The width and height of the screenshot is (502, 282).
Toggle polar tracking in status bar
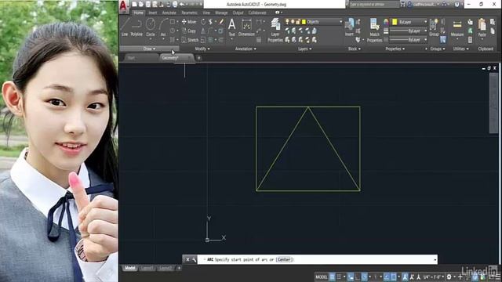click(364, 277)
